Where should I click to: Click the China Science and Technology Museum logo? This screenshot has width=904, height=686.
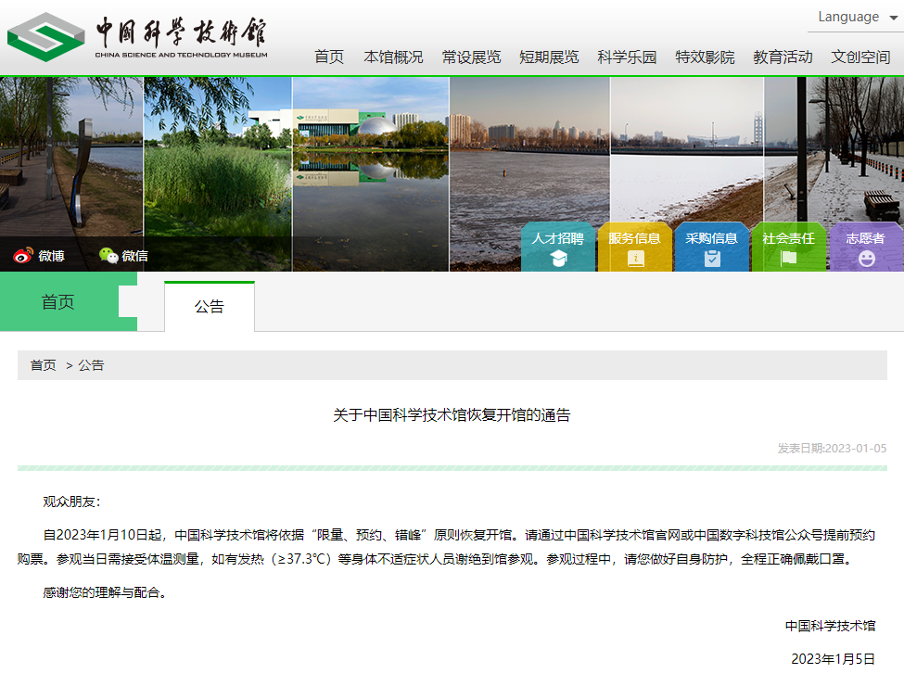click(137, 37)
